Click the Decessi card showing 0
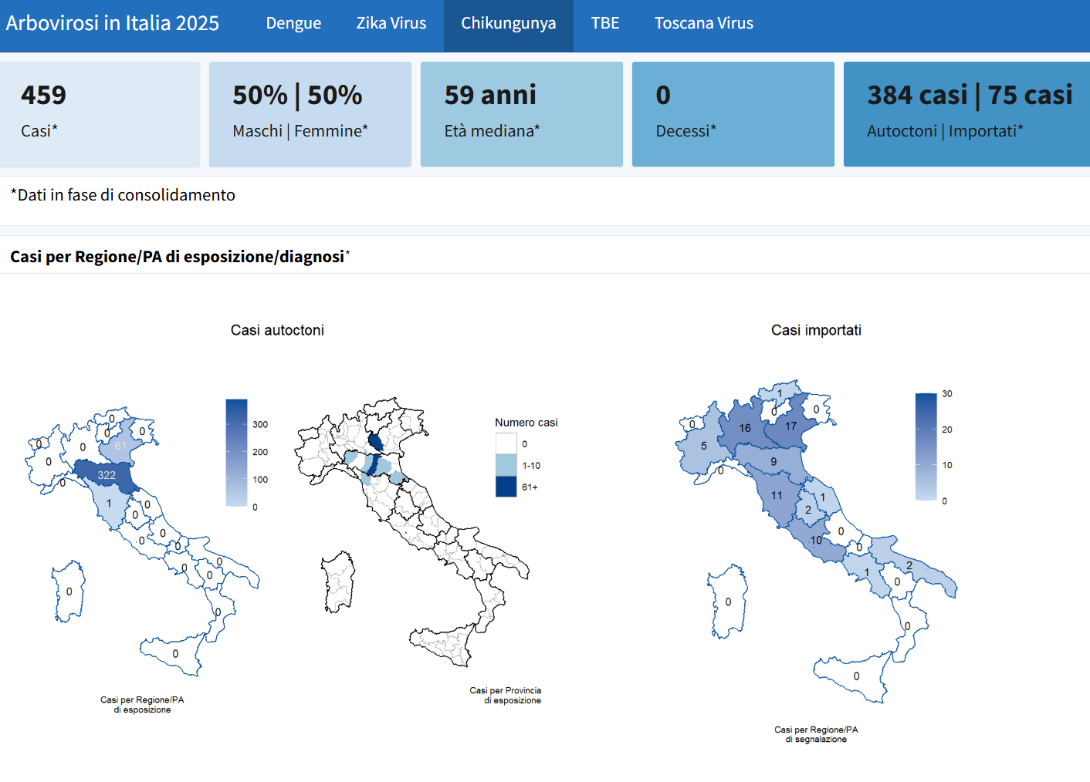This screenshot has height=782, width=1090. point(732,114)
